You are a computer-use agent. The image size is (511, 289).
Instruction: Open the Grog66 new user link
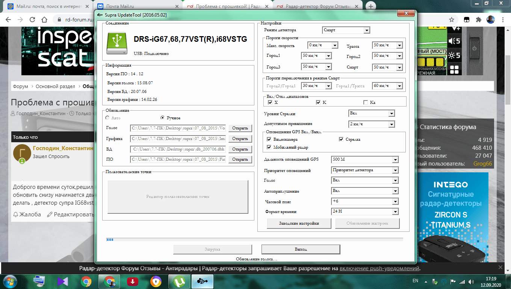483,164
